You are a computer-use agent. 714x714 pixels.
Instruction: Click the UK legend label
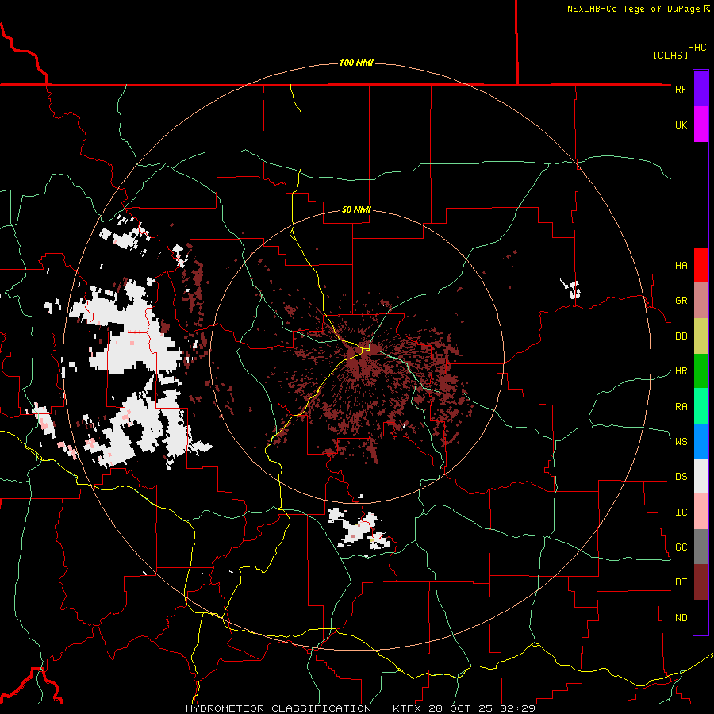point(681,125)
